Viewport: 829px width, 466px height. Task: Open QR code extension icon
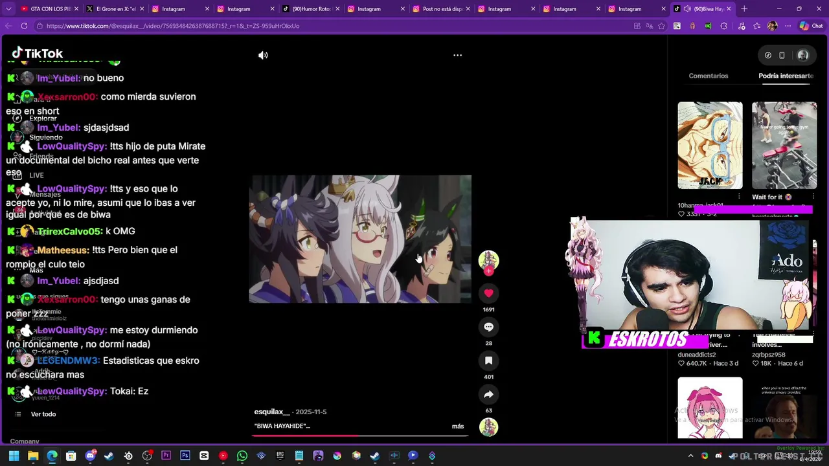coord(677,26)
